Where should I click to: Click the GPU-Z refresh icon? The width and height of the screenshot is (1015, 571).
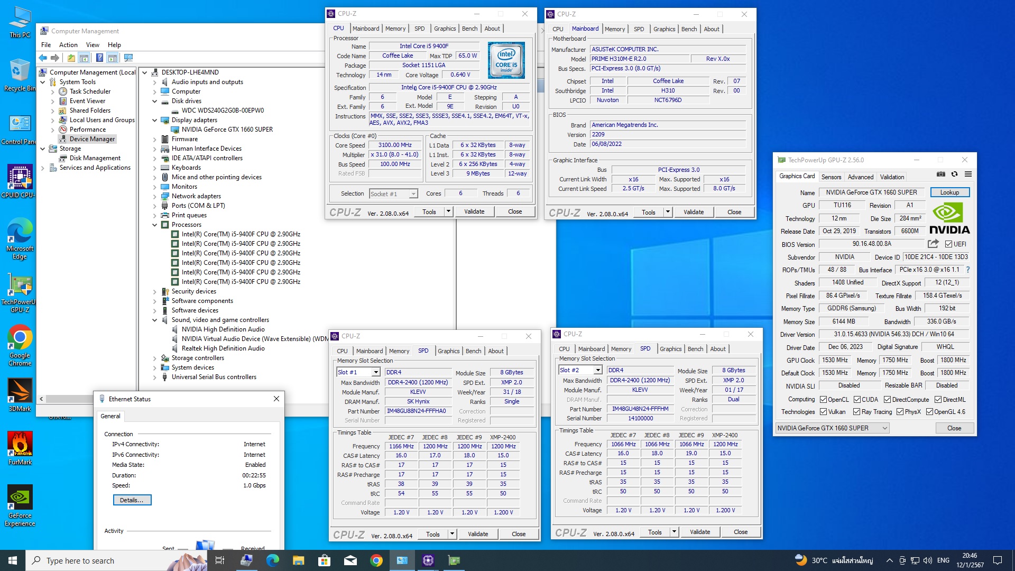click(x=954, y=174)
